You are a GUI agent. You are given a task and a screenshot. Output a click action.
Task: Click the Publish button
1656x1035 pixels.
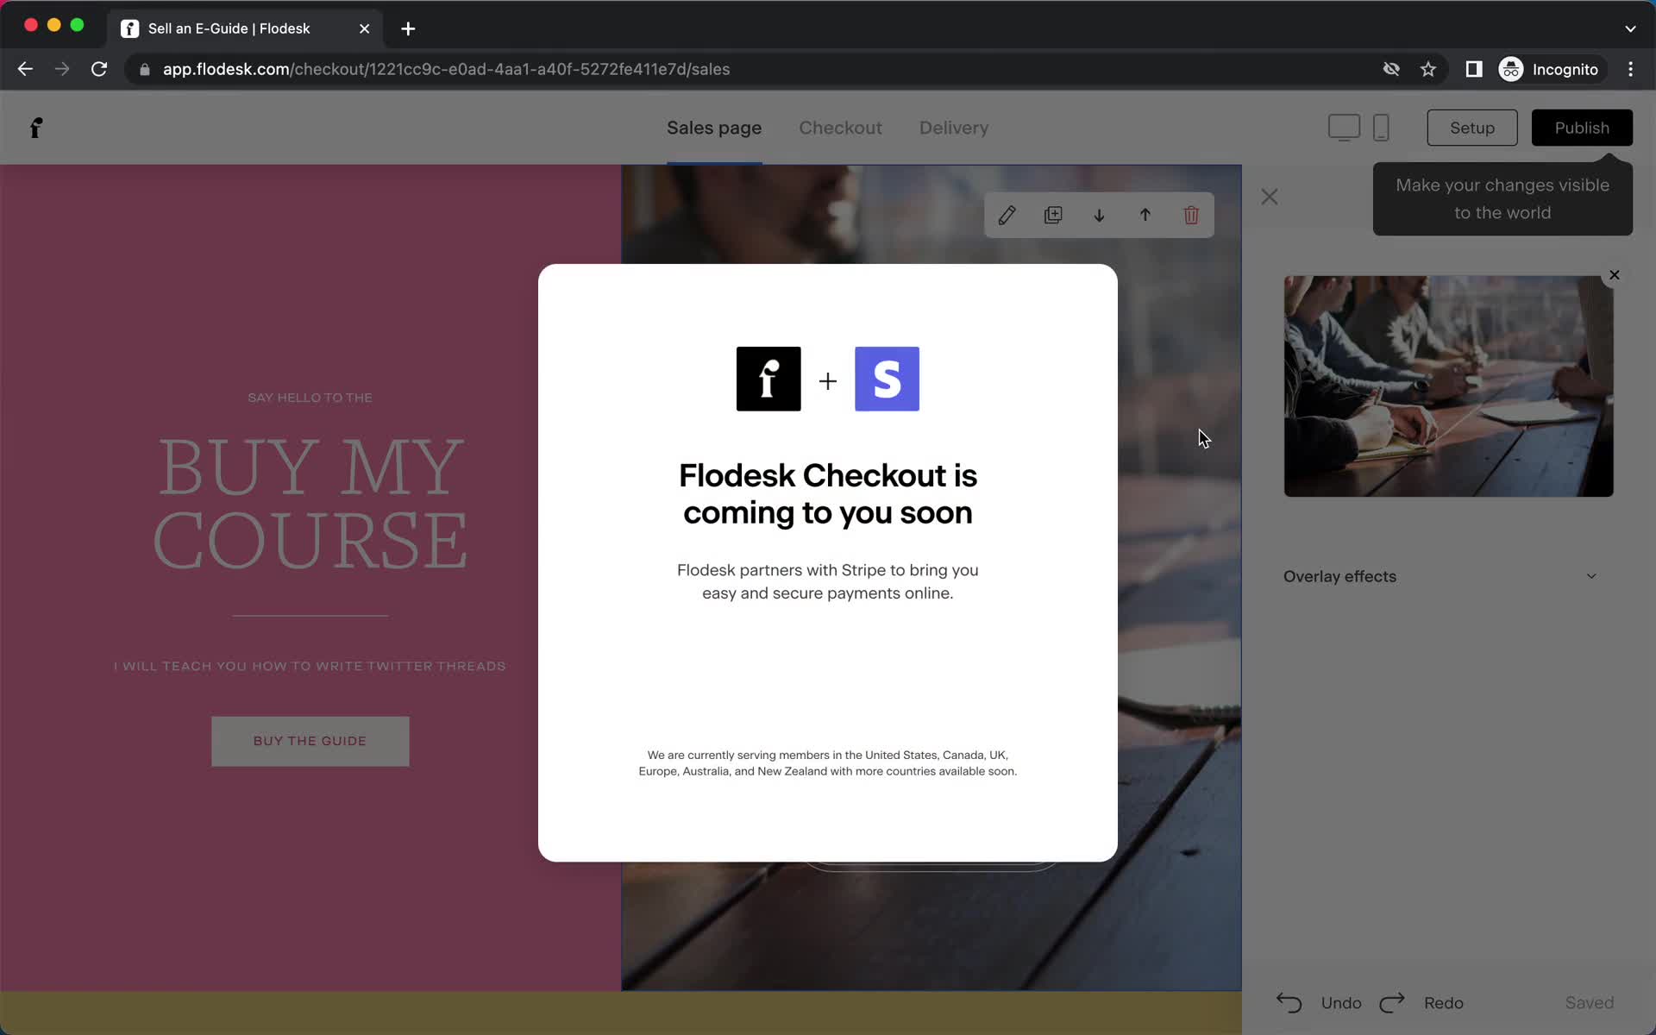[x=1581, y=128]
